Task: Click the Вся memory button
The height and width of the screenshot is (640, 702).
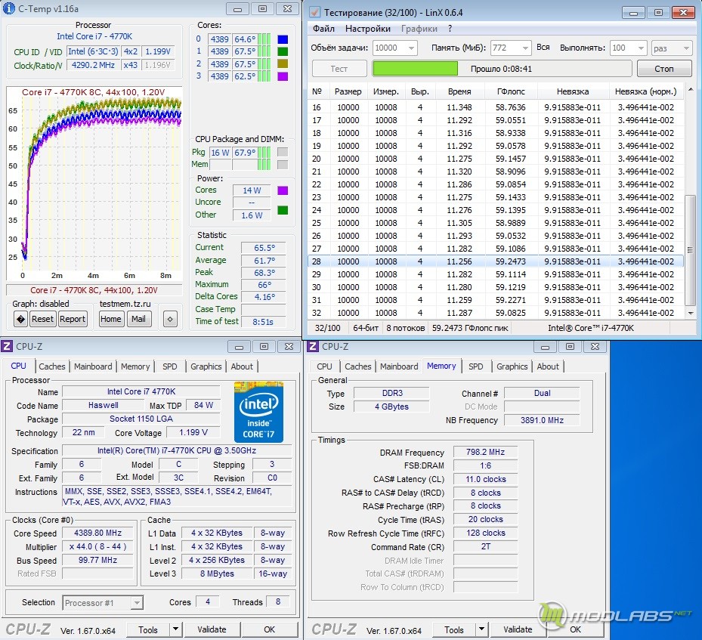Action: 543,48
